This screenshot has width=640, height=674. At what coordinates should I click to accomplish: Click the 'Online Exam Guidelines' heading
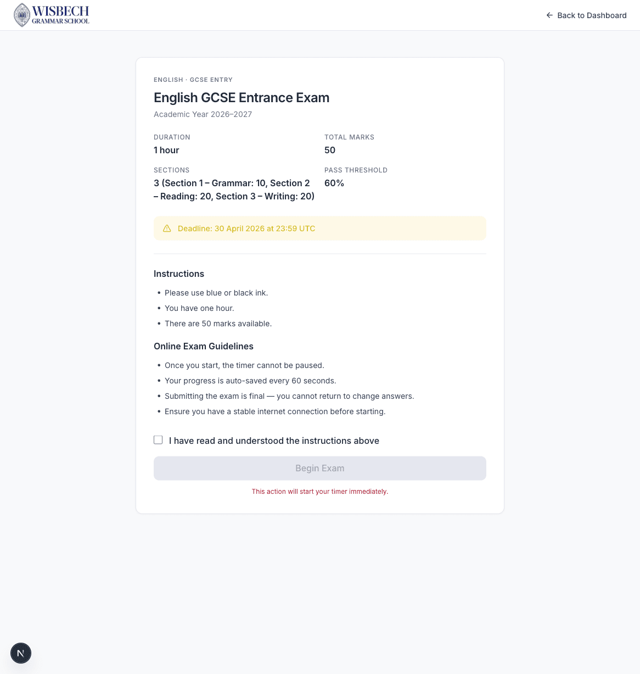click(204, 346)
